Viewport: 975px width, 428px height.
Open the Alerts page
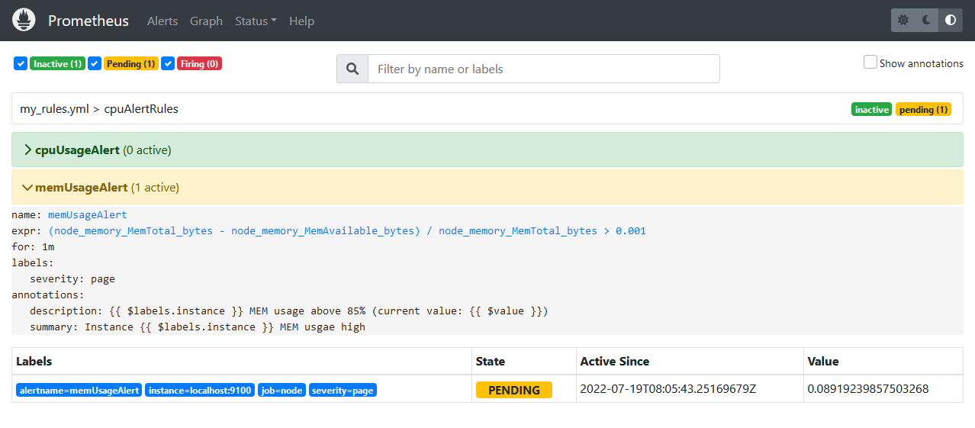162,21
